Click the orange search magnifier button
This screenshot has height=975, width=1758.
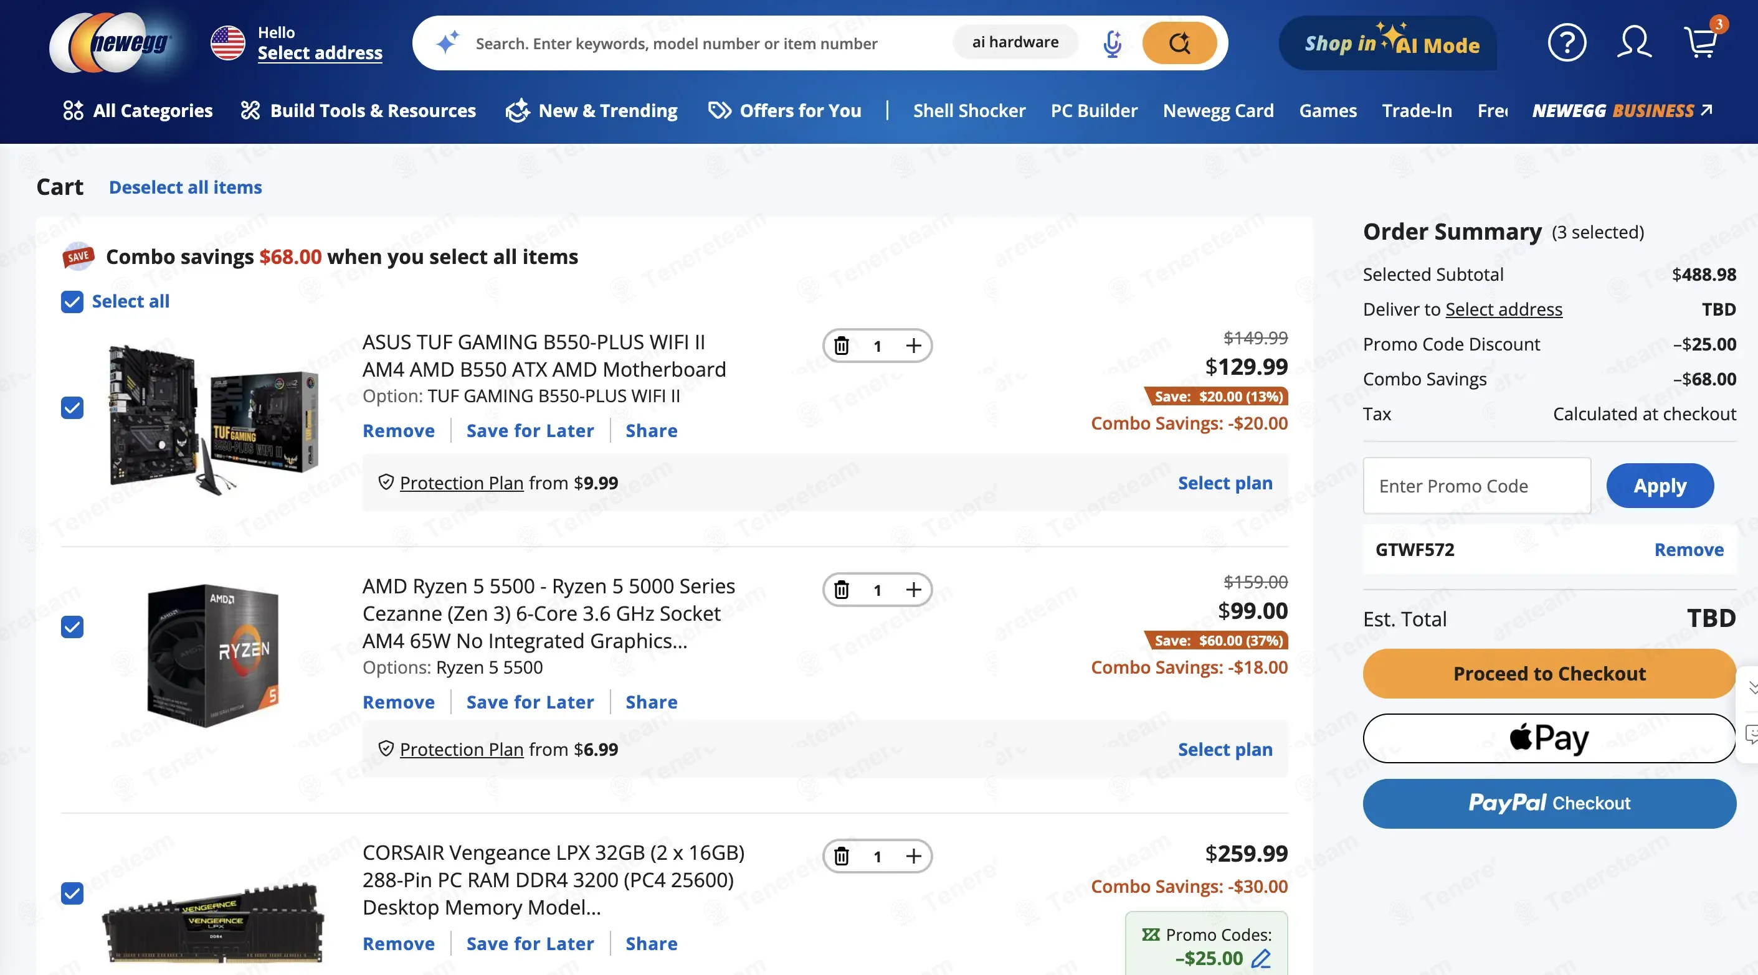tap(1179, 43)
